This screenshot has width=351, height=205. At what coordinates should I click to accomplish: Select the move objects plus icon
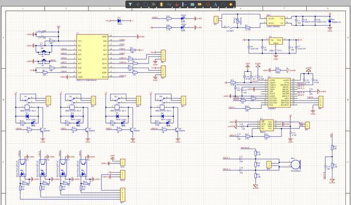(138, 4)
